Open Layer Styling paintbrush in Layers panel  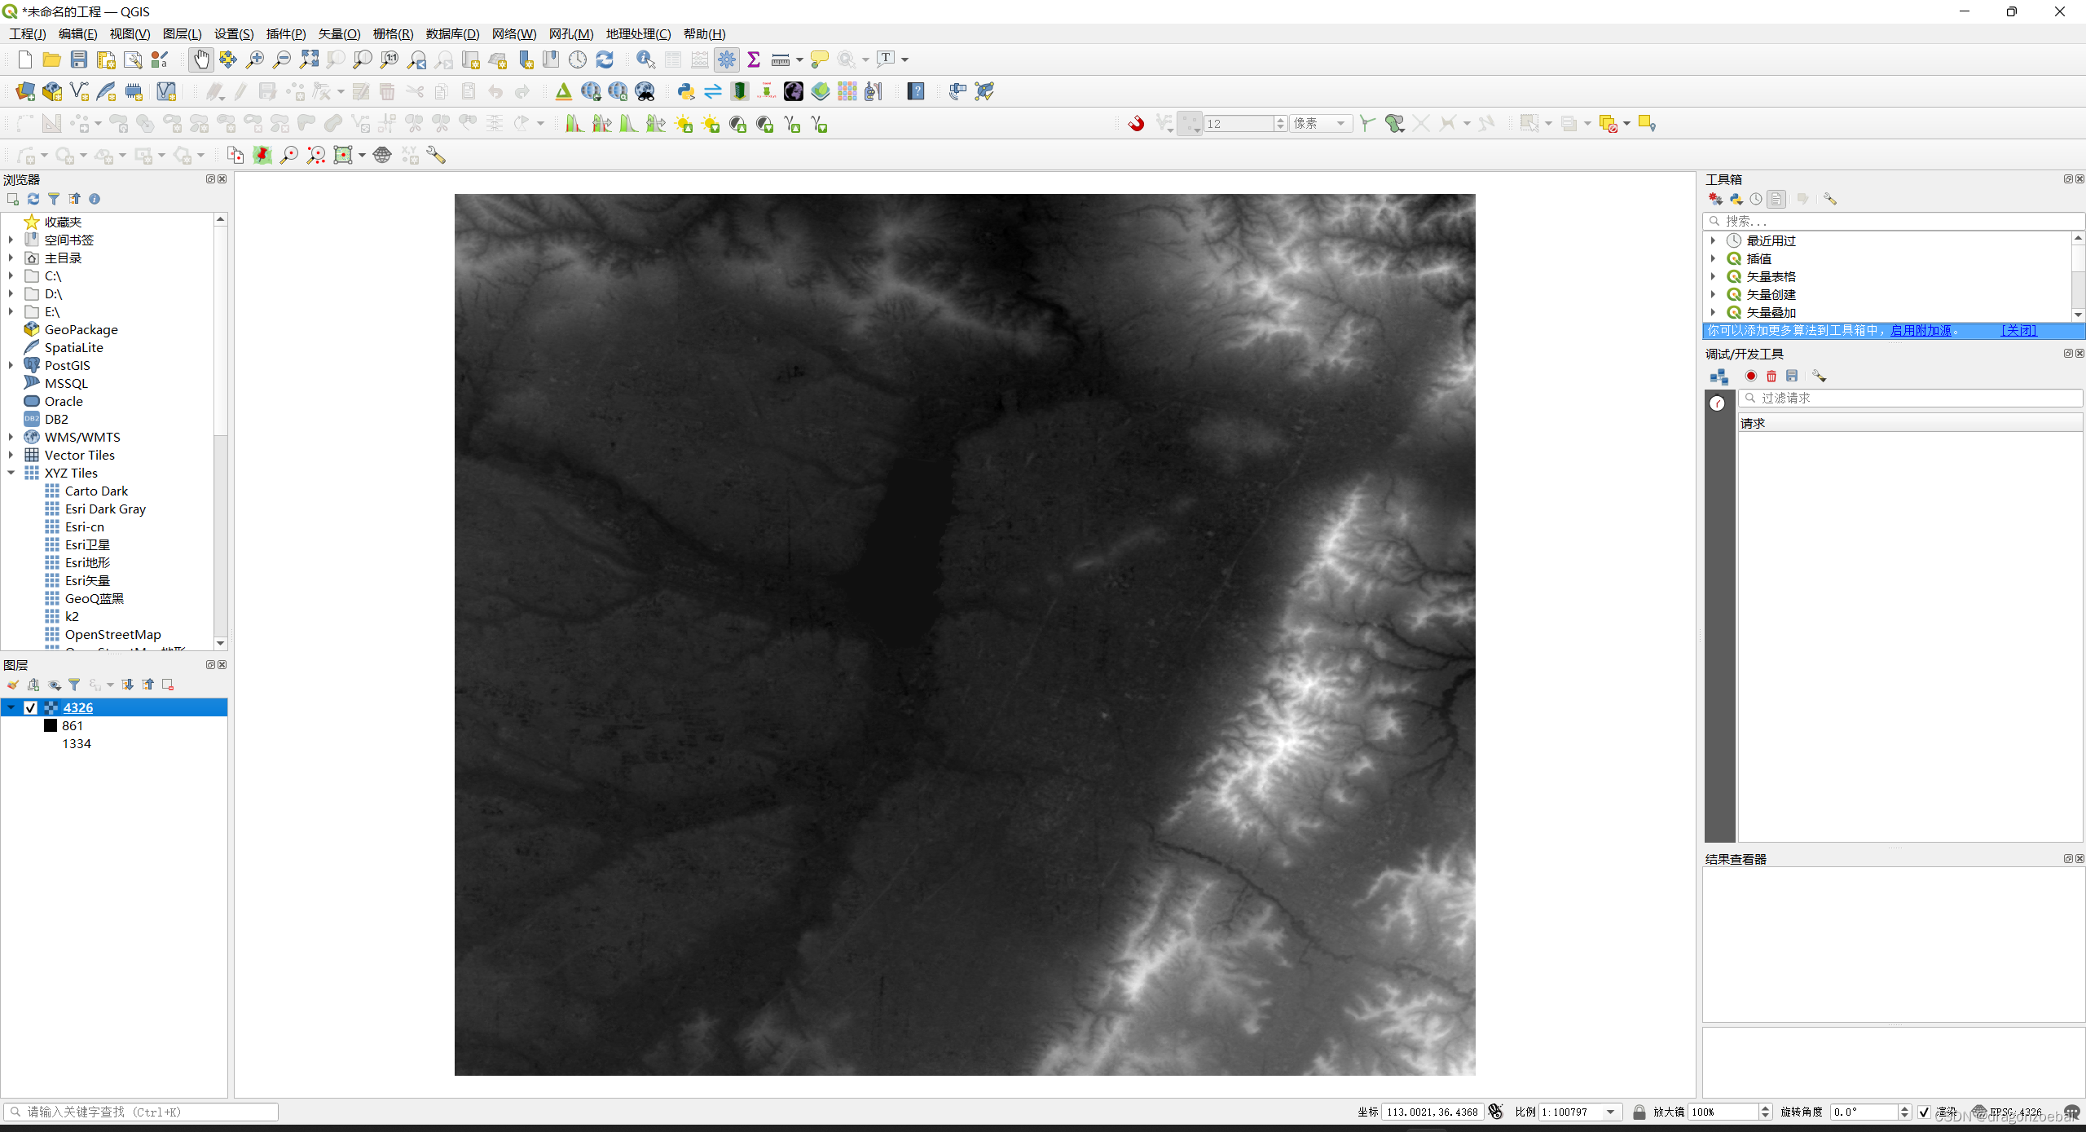coord(13,685)
